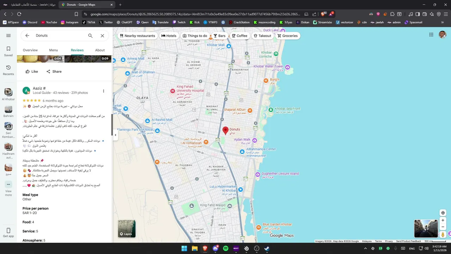This screenshot has height=254, width=451.
Task: Select the Coffee chip
Action: point(240,36)
